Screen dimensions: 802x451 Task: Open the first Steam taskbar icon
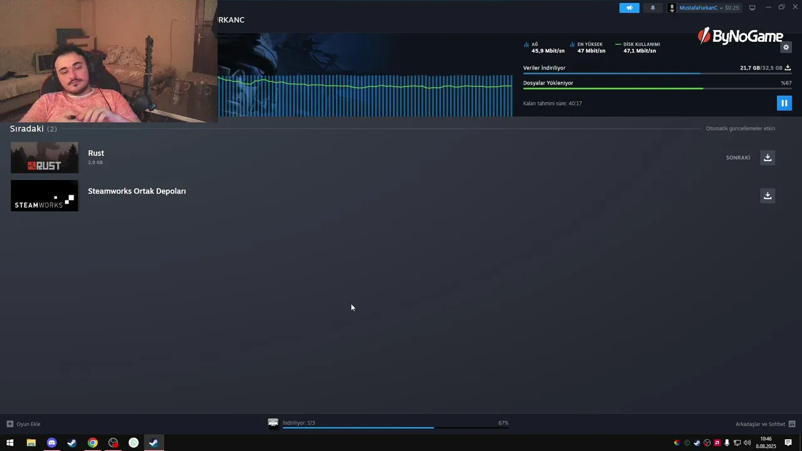[72, 443]
